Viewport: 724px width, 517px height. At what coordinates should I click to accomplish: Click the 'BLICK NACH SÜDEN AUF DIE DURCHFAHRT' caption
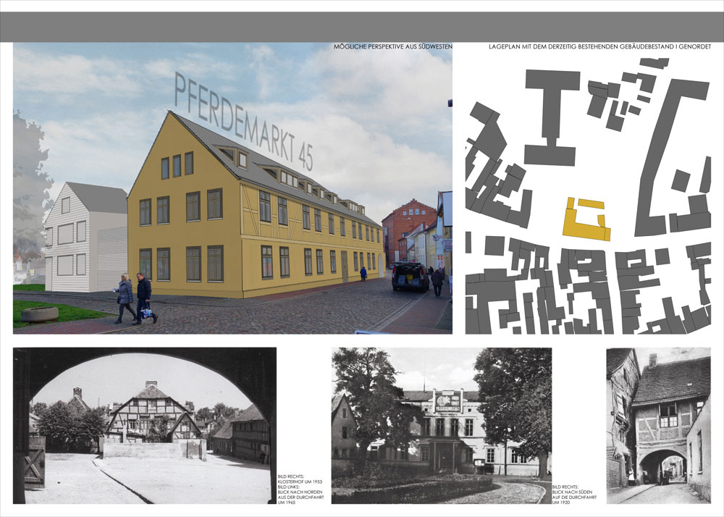click(574, 495)
